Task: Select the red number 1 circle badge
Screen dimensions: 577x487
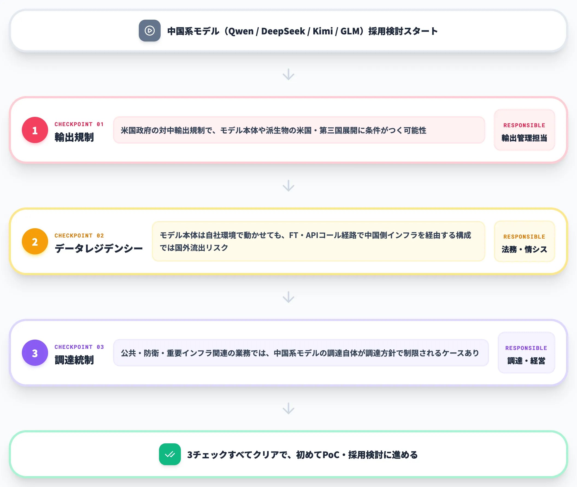Action: [x=35, y=130]
